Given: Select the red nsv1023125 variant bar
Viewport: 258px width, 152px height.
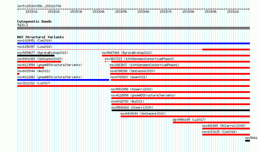Looking at the screenshot, I should 226,135.
